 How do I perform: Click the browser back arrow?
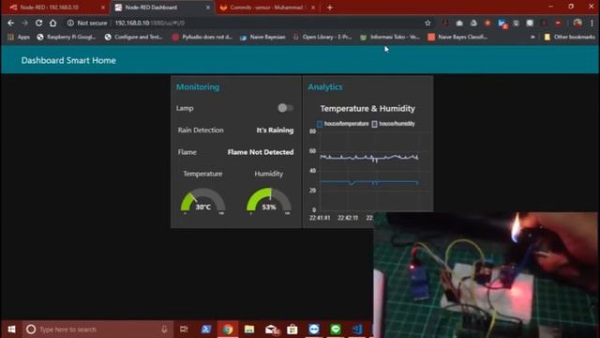point(10,23)
